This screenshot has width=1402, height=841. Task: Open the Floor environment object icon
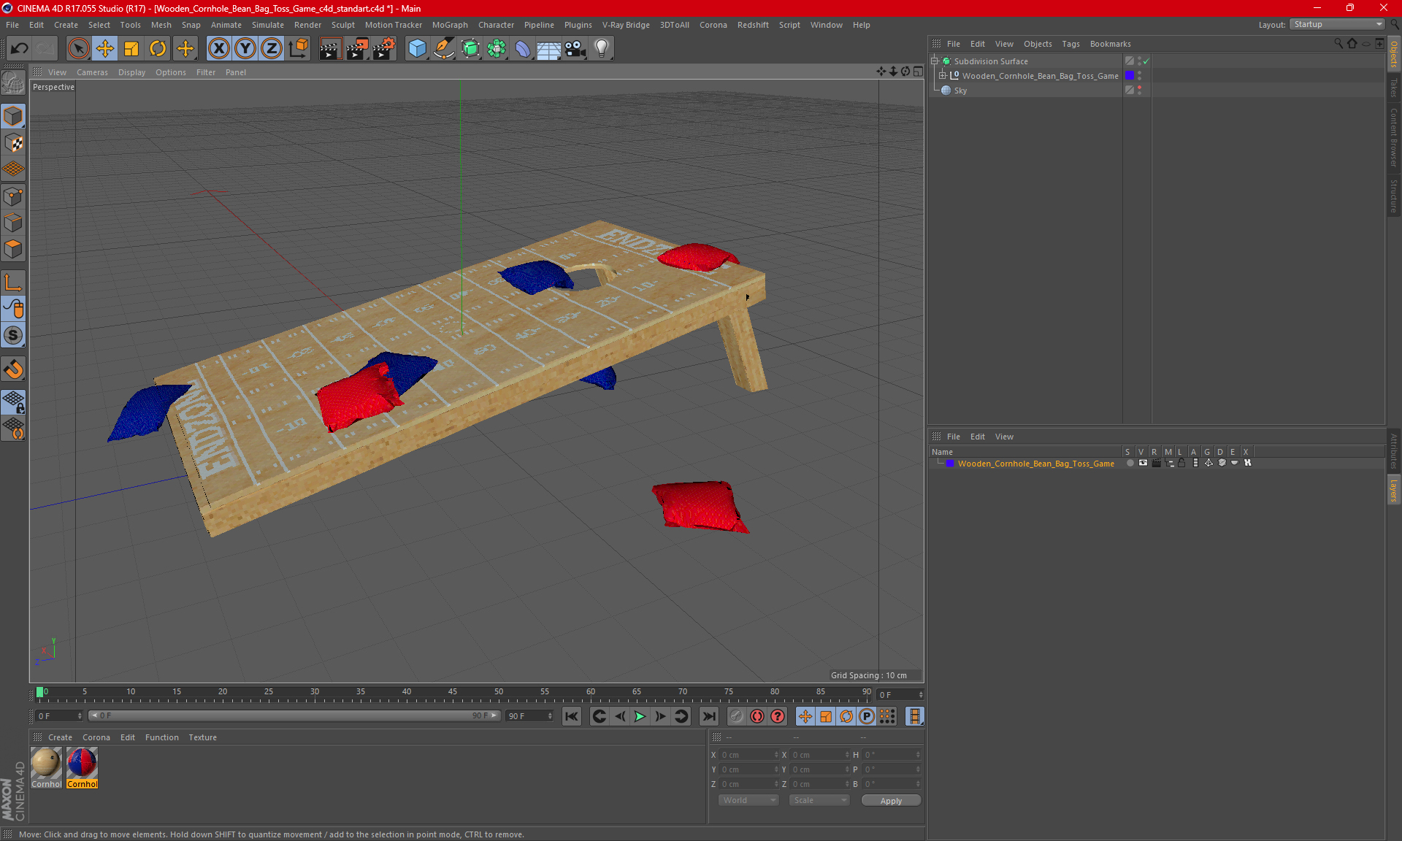(x=549, y=49)
